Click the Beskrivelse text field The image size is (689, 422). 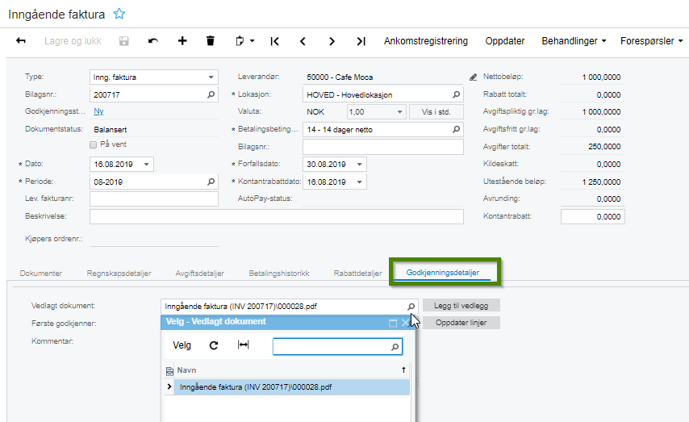tap(276, 216)
